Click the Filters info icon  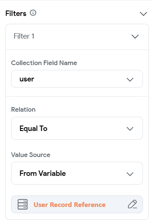33,13
